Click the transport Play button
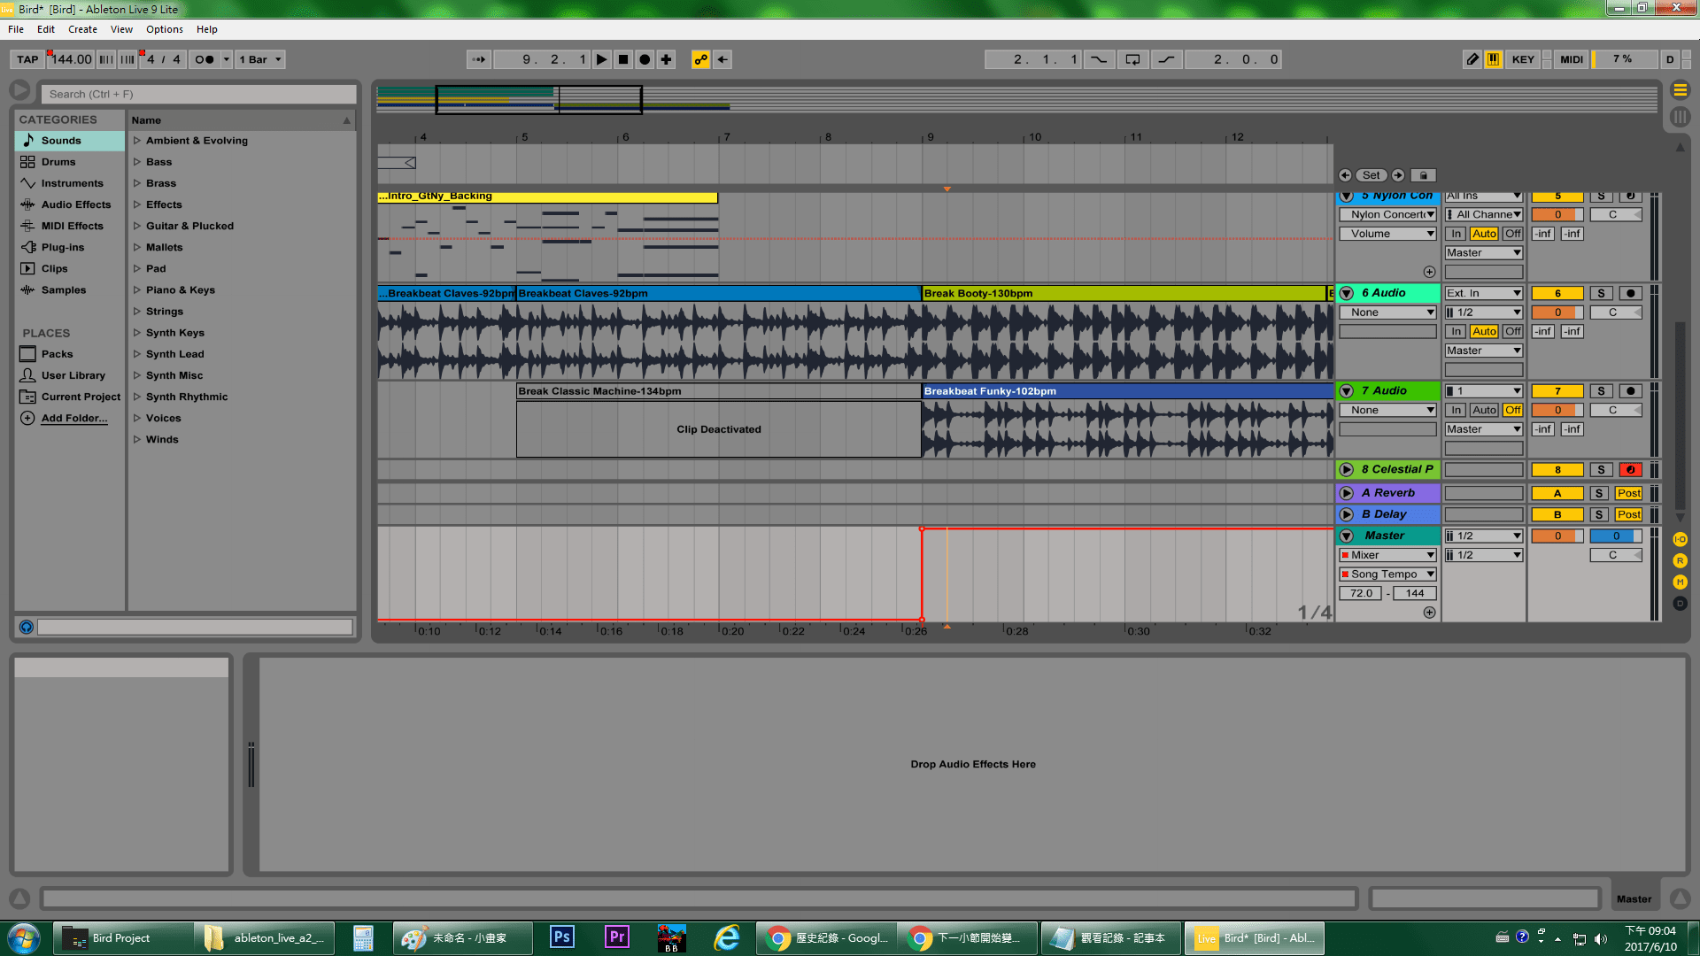Viewport: 1700px width, 956px height. coord(601,59)
